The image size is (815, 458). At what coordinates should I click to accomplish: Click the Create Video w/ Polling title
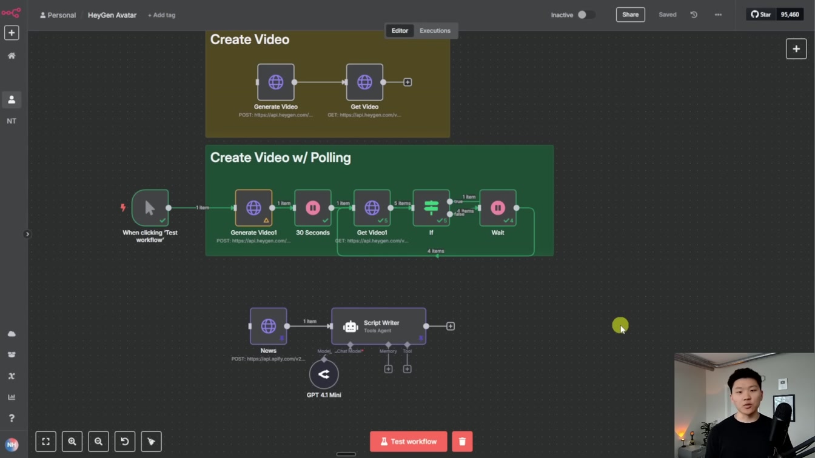(x=280, y=158)
